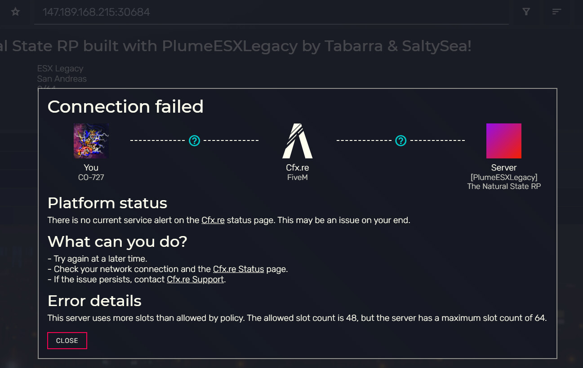Toggle the favorites star filter
Viewport: 583px width, 368px height.
[15, 12]
